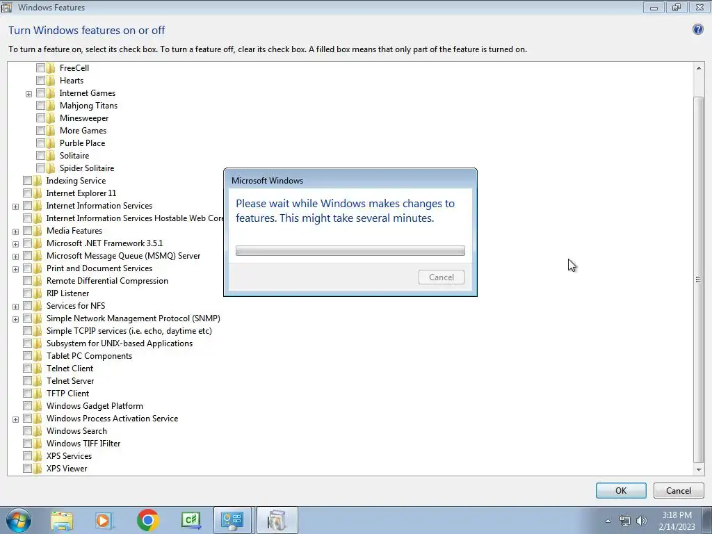712x534 pixels.
Task: Toggle the Internet Explorer 11 checkbox
Action: click(x=27, y=193)
